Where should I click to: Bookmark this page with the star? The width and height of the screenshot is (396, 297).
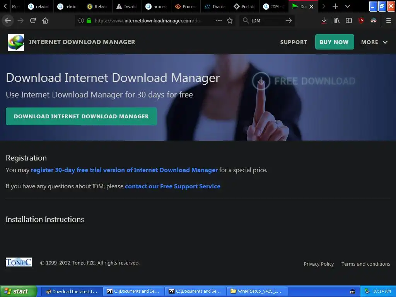(230, 20)
